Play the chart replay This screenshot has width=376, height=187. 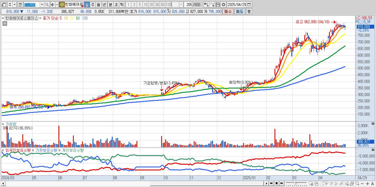267,183
